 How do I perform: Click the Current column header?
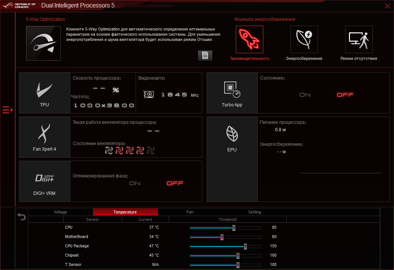[x=145, y=219]
